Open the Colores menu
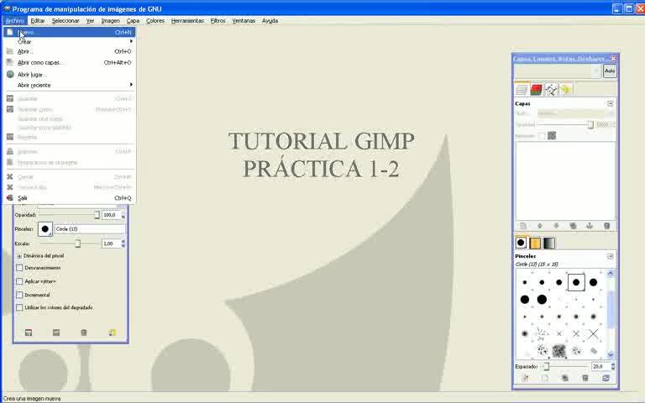Image resolution: width=645 pixels, height=403 pixels. point(155,20)
